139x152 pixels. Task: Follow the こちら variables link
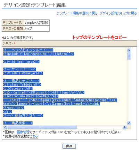tap(34, 136)
